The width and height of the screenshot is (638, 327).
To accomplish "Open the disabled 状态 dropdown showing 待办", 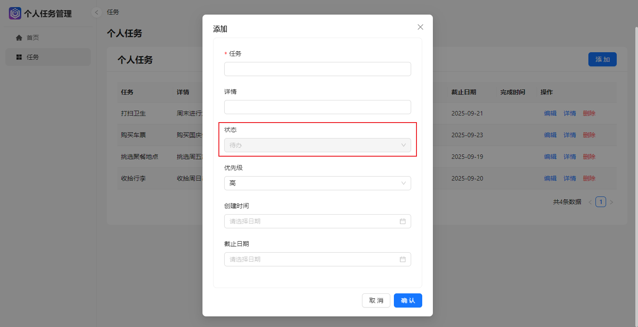I will pyautogui.click(x=318, y=145).
